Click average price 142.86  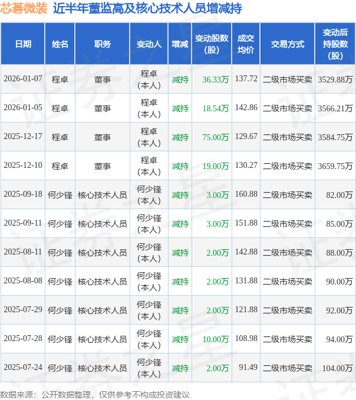pyautogui.click(x=246, y=107)
